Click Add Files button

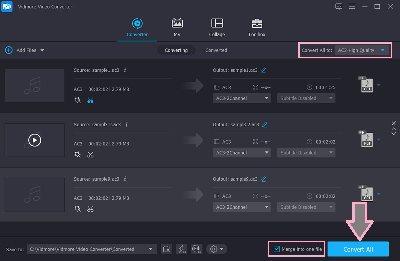(x=24, y=50)
